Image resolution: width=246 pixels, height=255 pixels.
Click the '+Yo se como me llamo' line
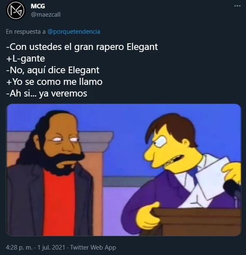pyautogui.click(x=55, y=82)
